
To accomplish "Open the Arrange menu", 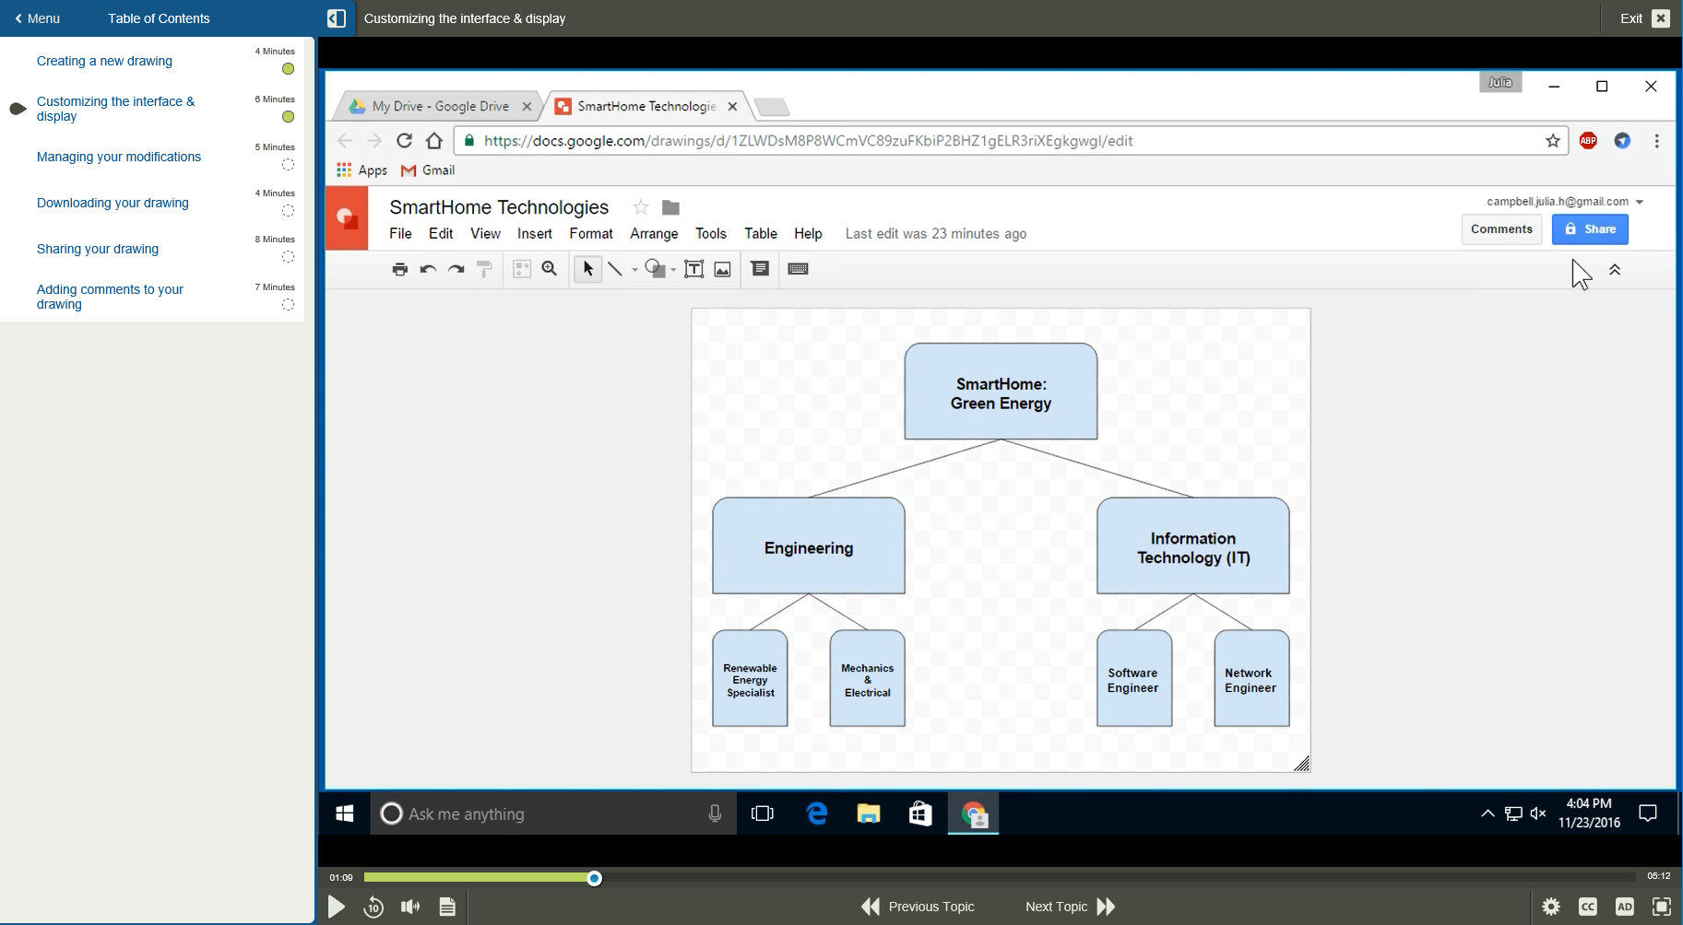I will point(654,234).
